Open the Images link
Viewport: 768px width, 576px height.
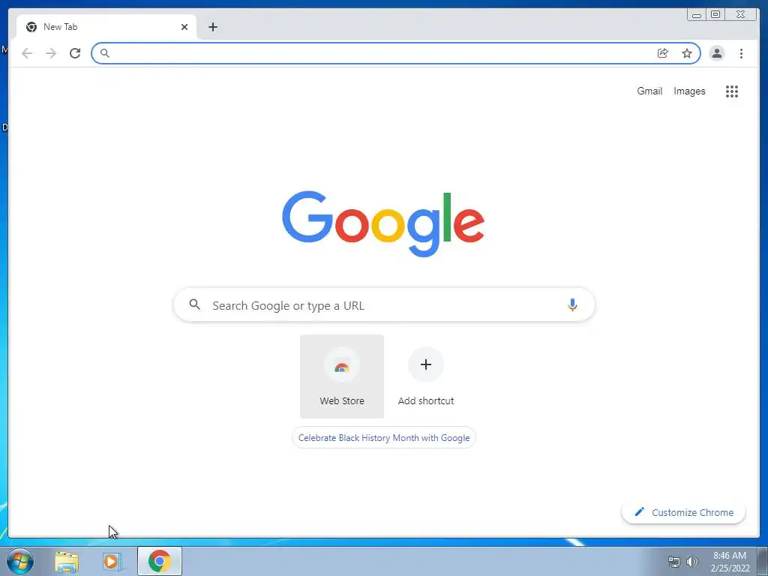point(689,91)
